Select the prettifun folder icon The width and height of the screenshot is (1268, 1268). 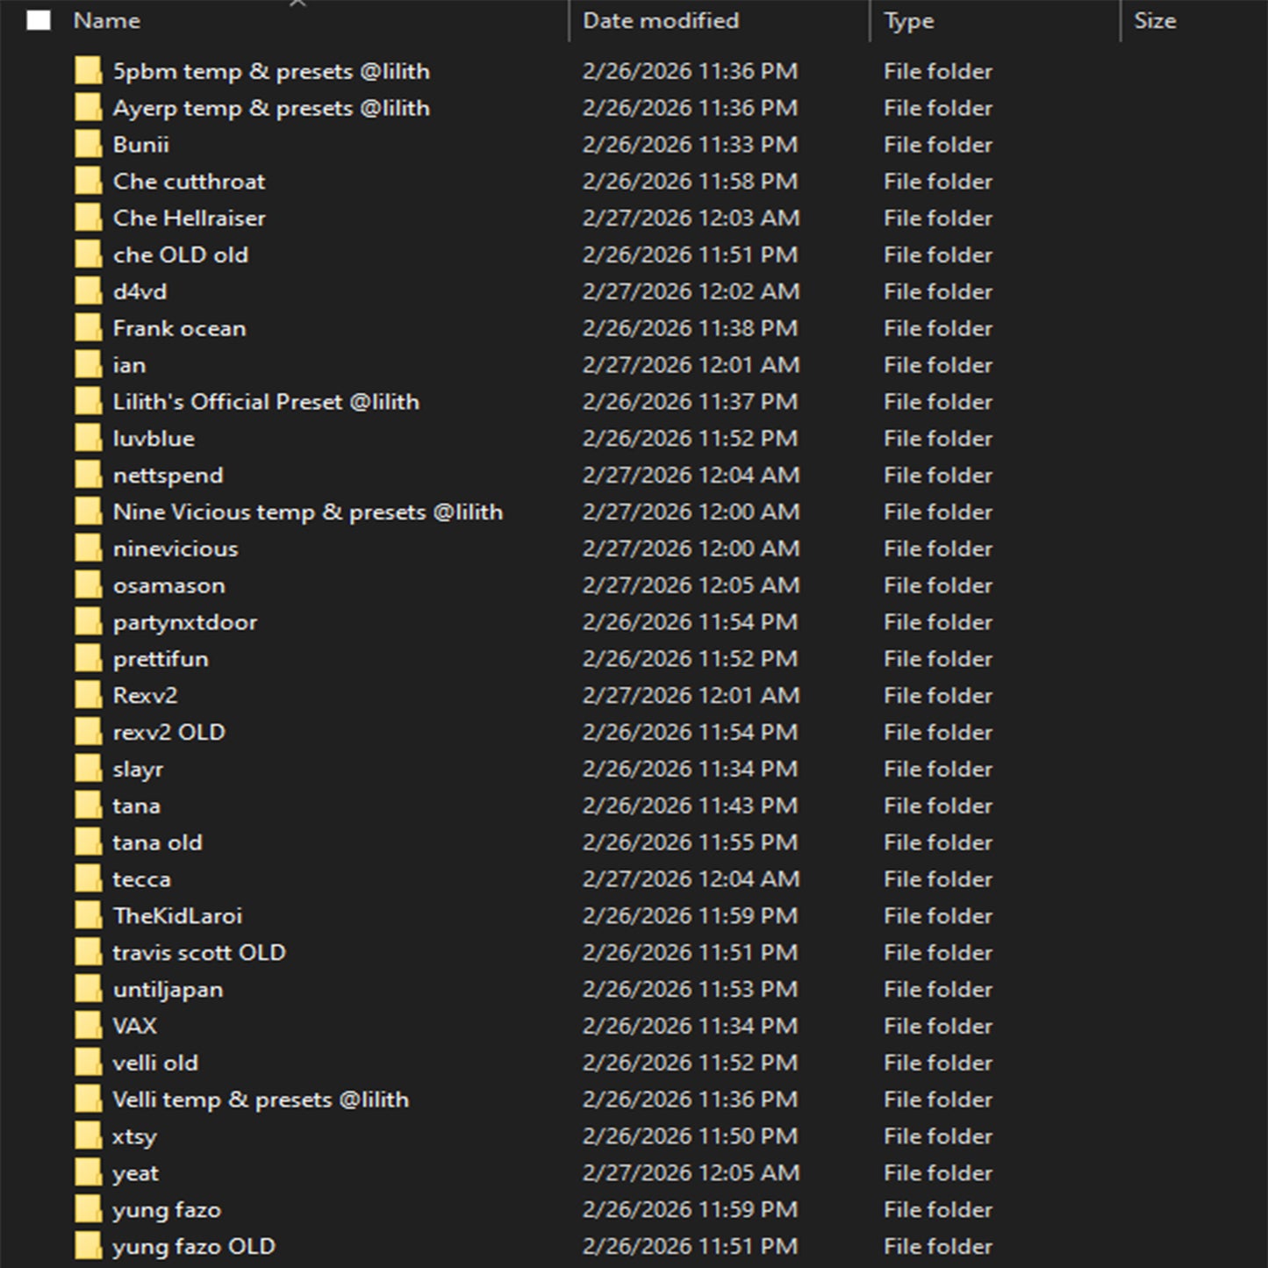pos(88,659)
